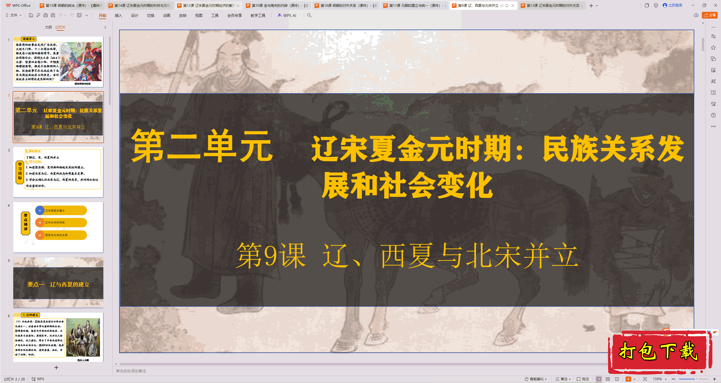The image size is (721, 383).
Task: Click the overlapping windows icon in title bar
Action: pos(647,5)
